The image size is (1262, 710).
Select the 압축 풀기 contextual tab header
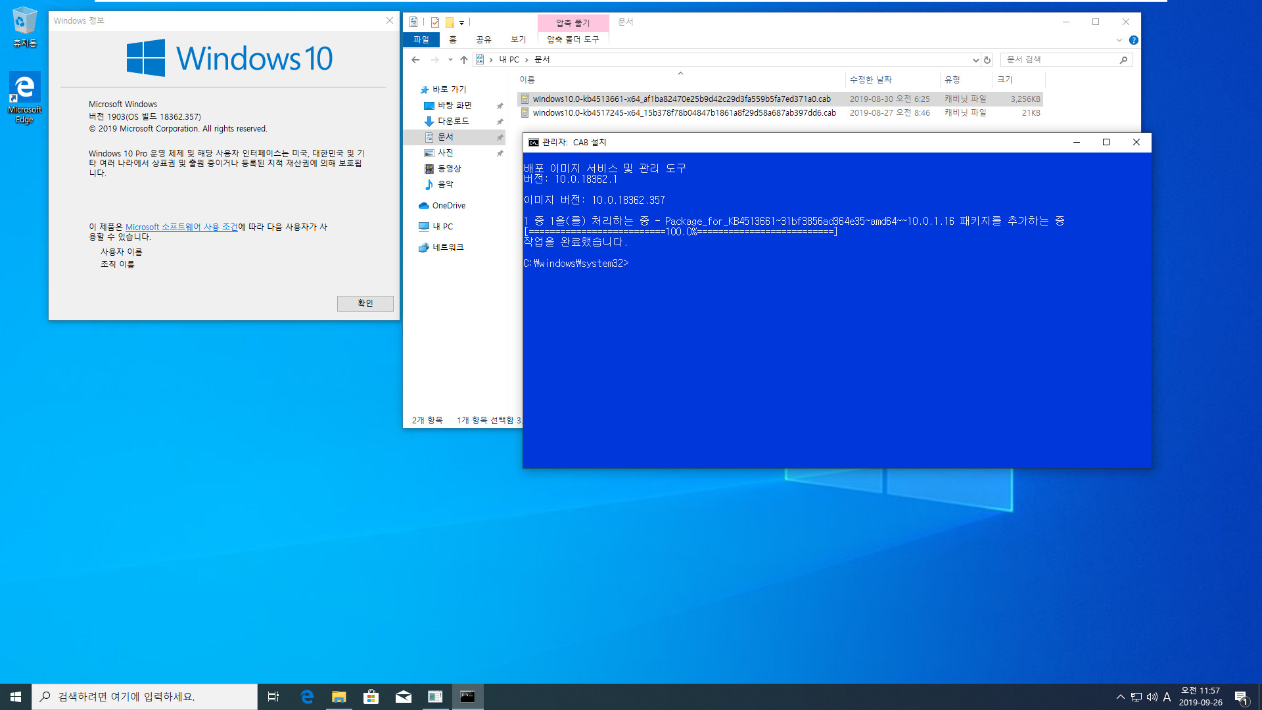(x=573, y=23)
